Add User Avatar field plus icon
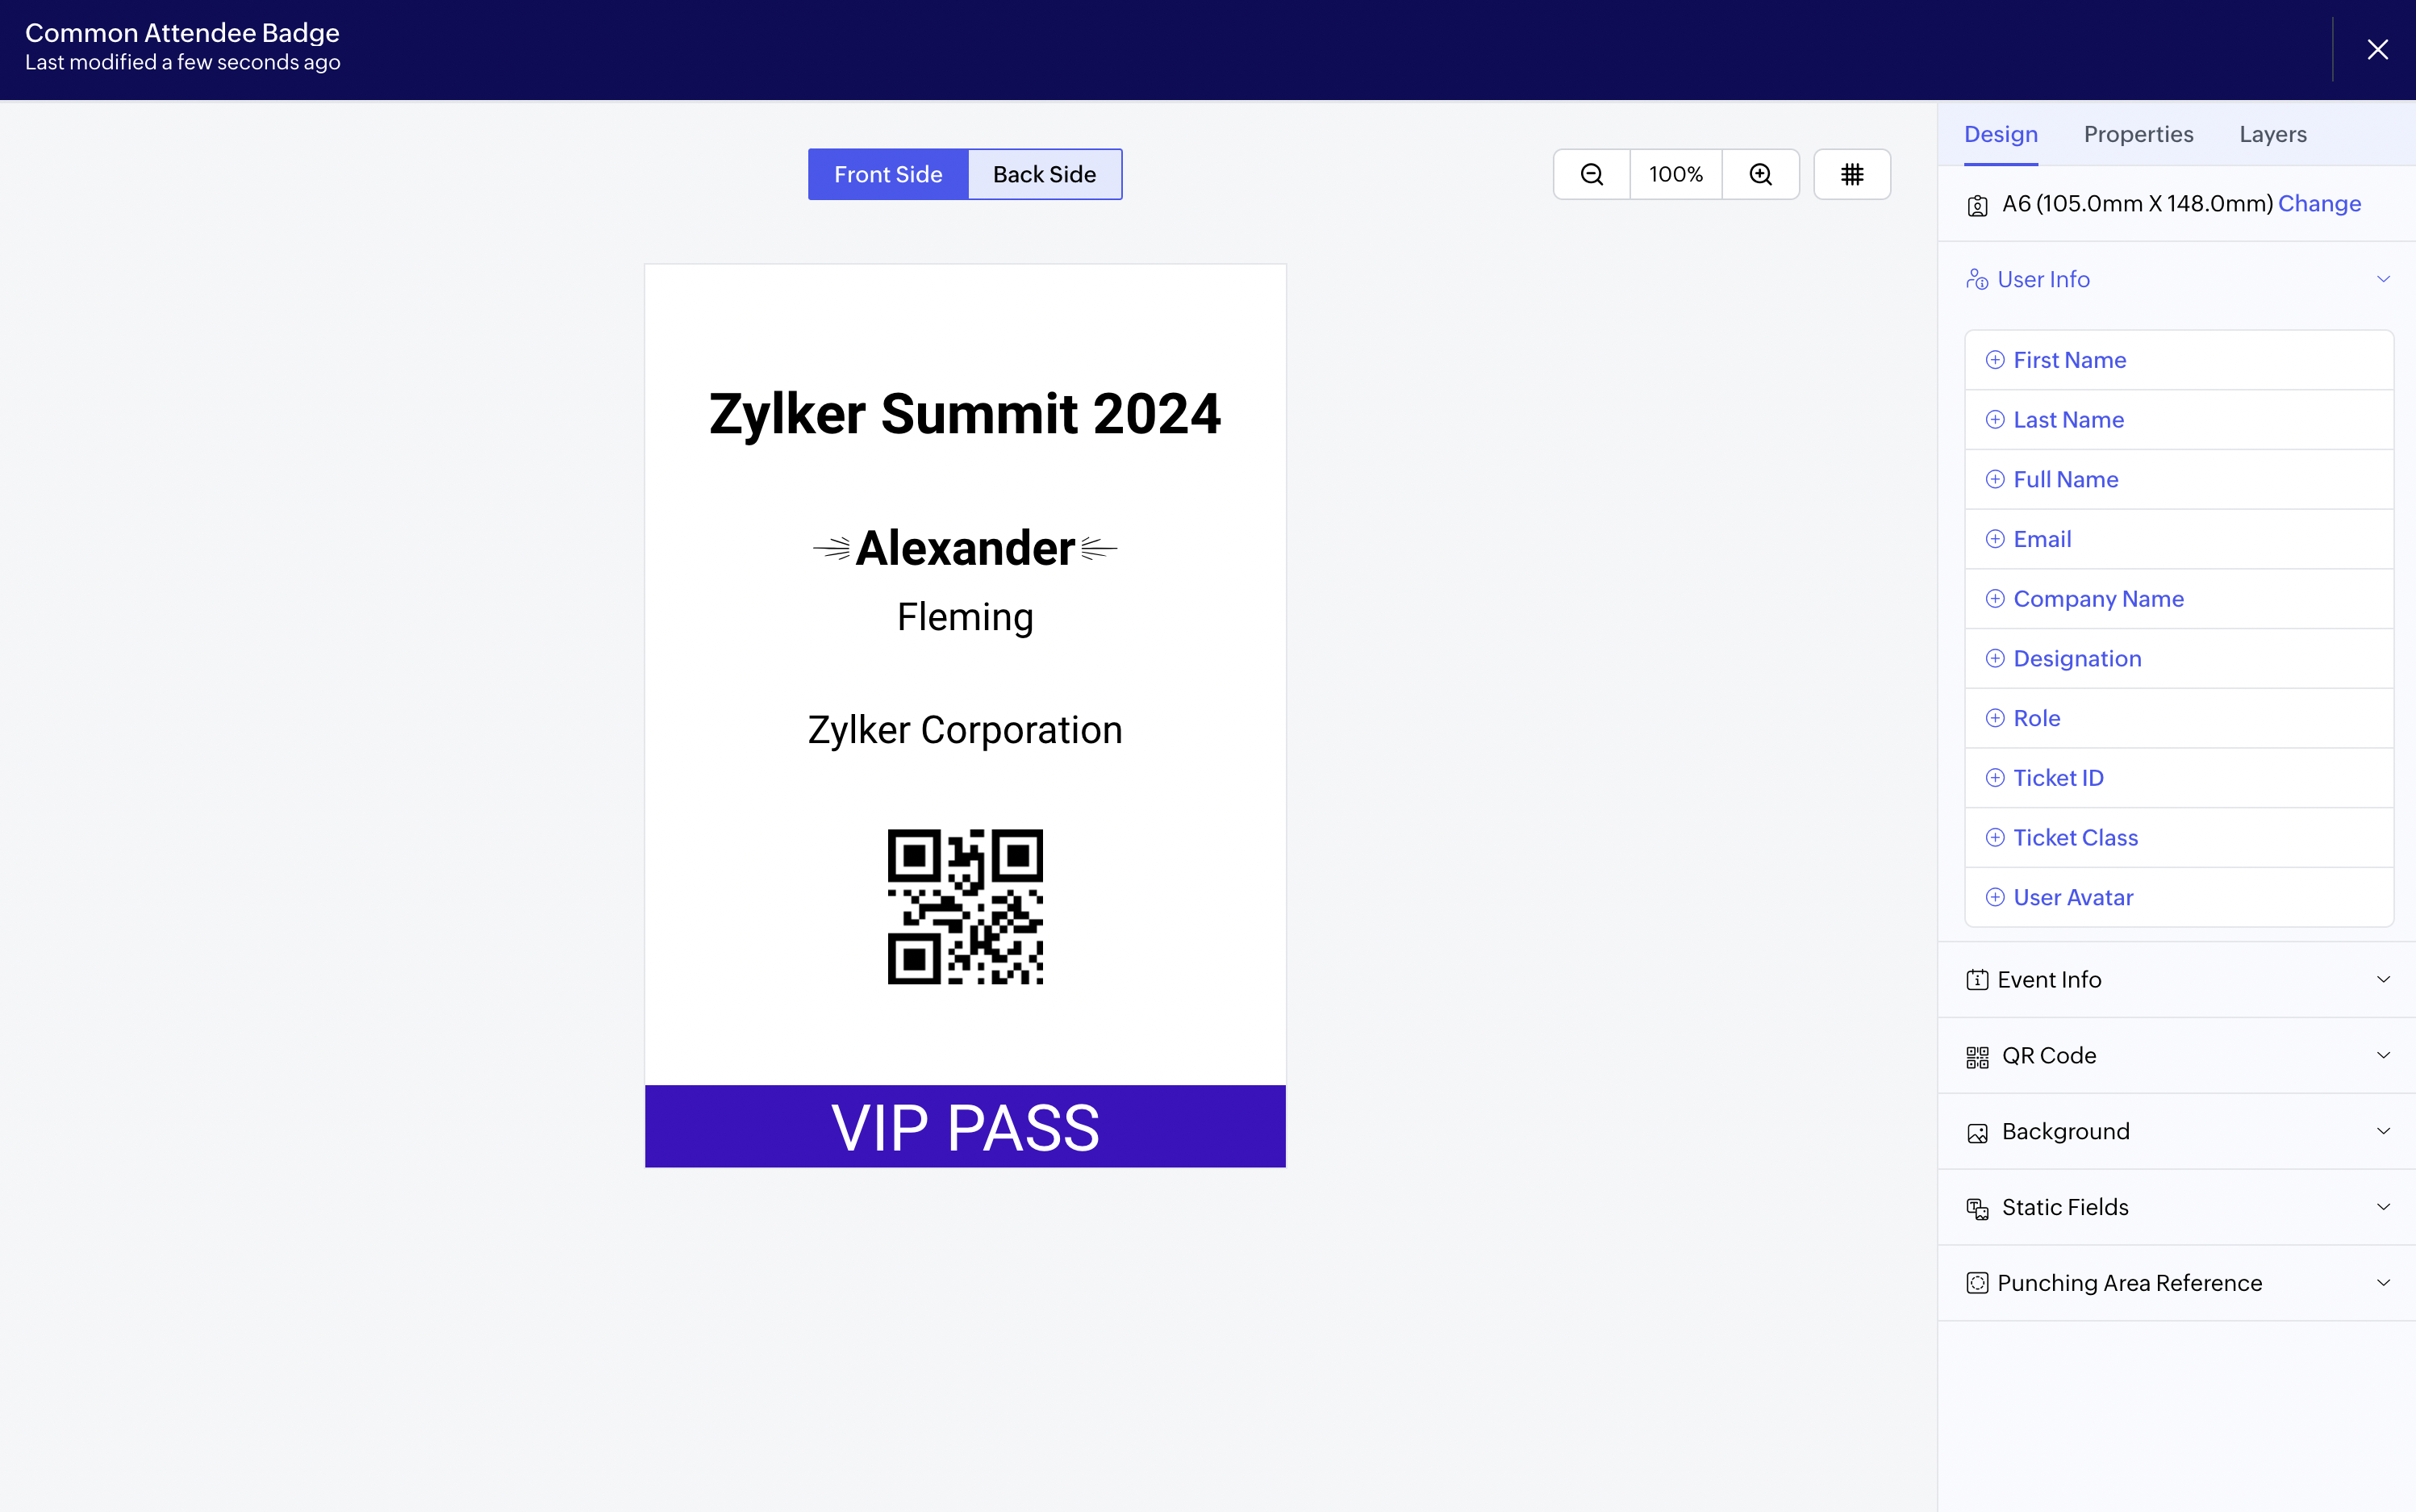This screenshot has height=1512, width=2416. coord(1995,897)
